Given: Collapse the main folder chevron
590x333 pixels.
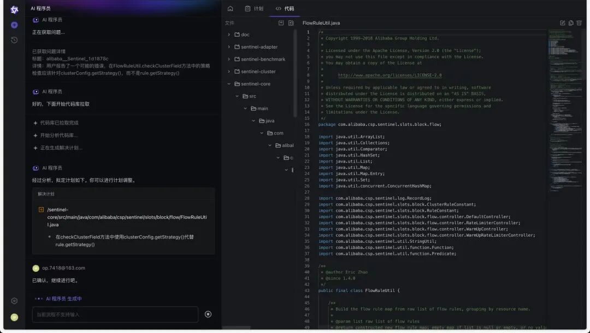Looking at the screenshot, I should 245,108.
